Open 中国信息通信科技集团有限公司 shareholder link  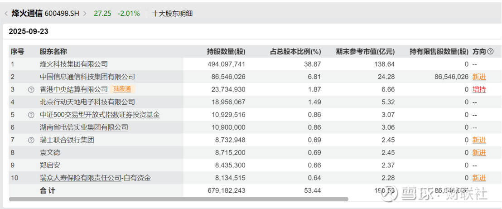point(87,77)
